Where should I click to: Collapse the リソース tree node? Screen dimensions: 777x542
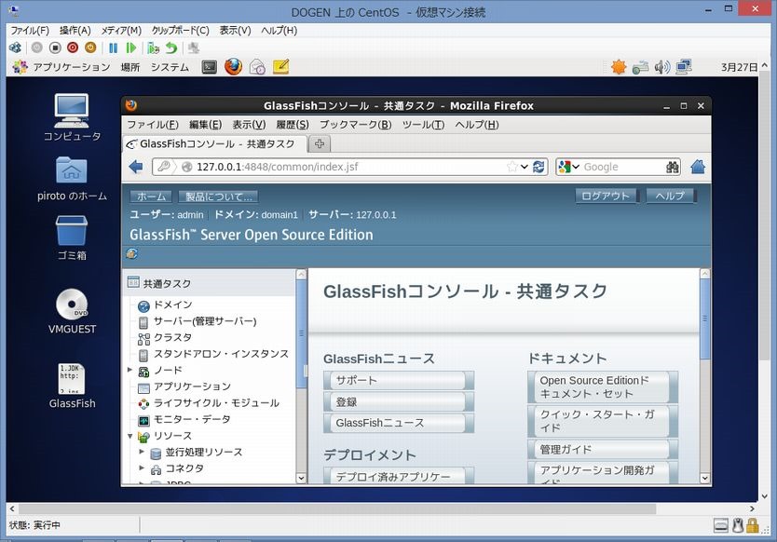coord(130,436)
